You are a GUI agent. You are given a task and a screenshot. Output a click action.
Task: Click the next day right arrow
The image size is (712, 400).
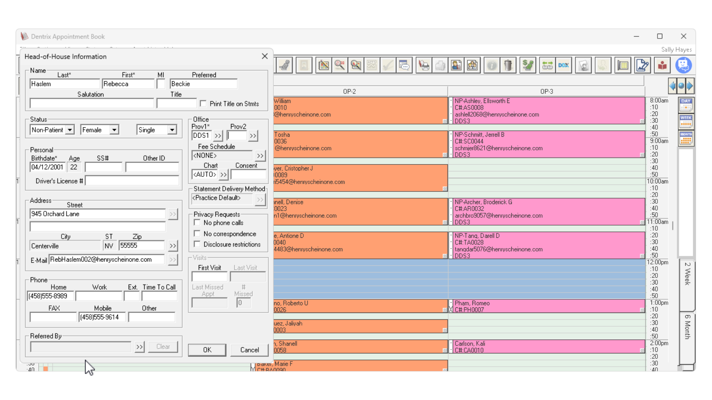pos(690,86)
